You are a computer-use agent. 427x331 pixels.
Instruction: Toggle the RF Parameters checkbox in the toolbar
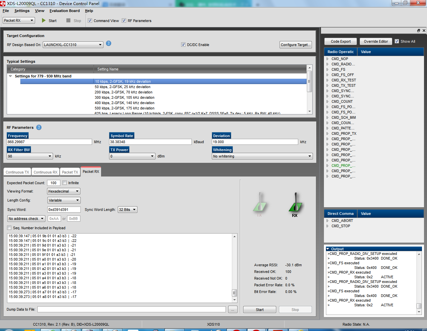click(x=124, y=20)
